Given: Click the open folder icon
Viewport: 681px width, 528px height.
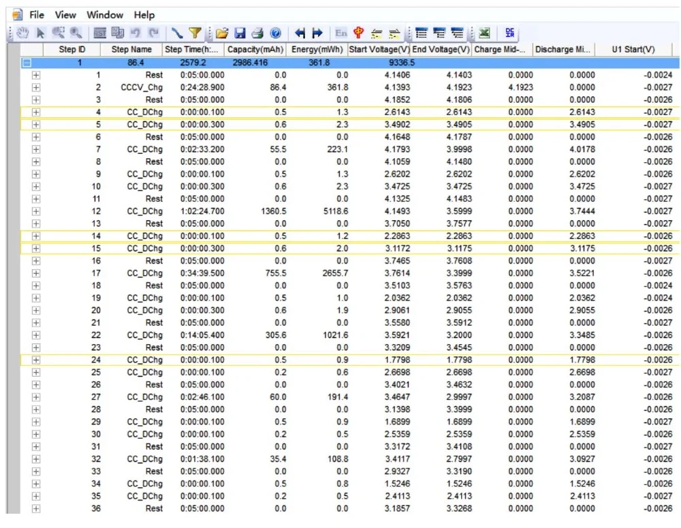Looking at the screenshot, I should [x=222, y=33].
